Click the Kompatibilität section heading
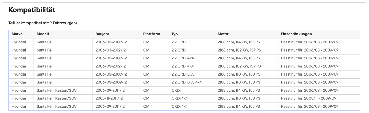This screenshot has width=369, height=113. (32, 10)
